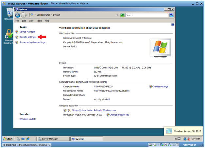
Task: Open the recent pages arrow beside Forward
Action: click(27, 15)
